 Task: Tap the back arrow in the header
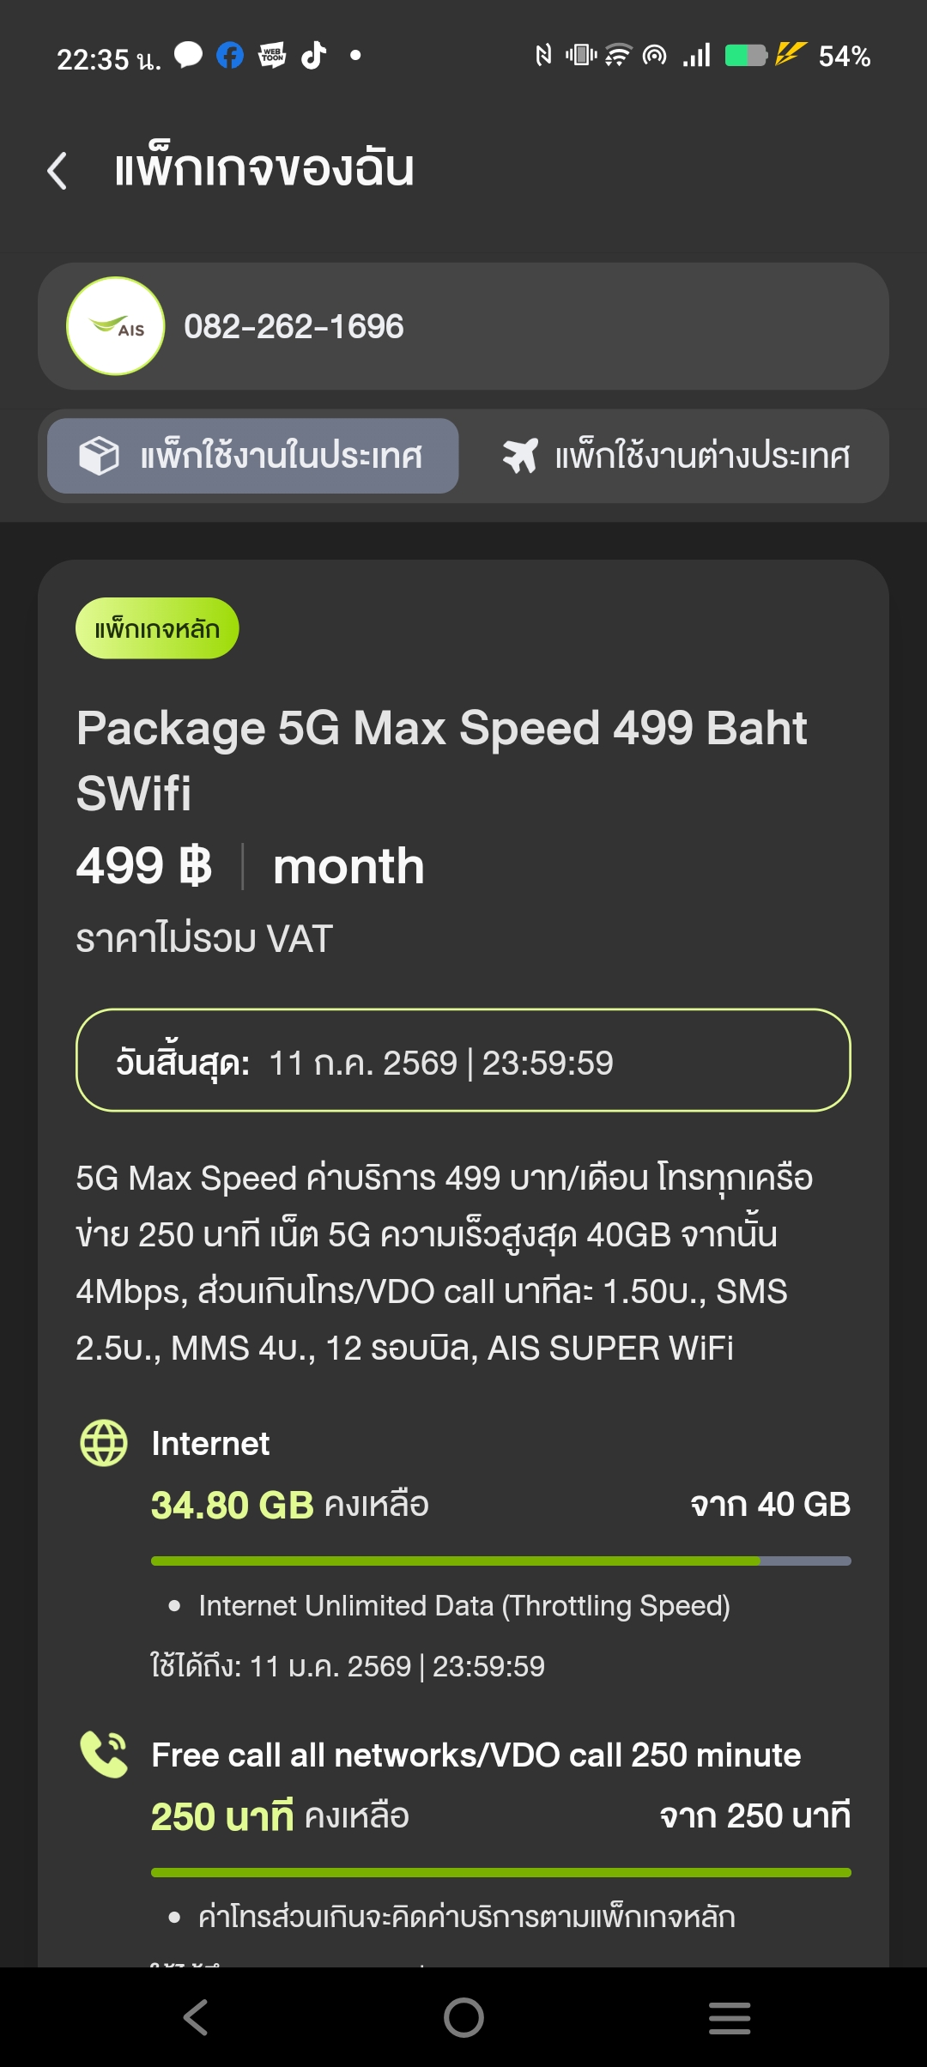coord(58,170)
